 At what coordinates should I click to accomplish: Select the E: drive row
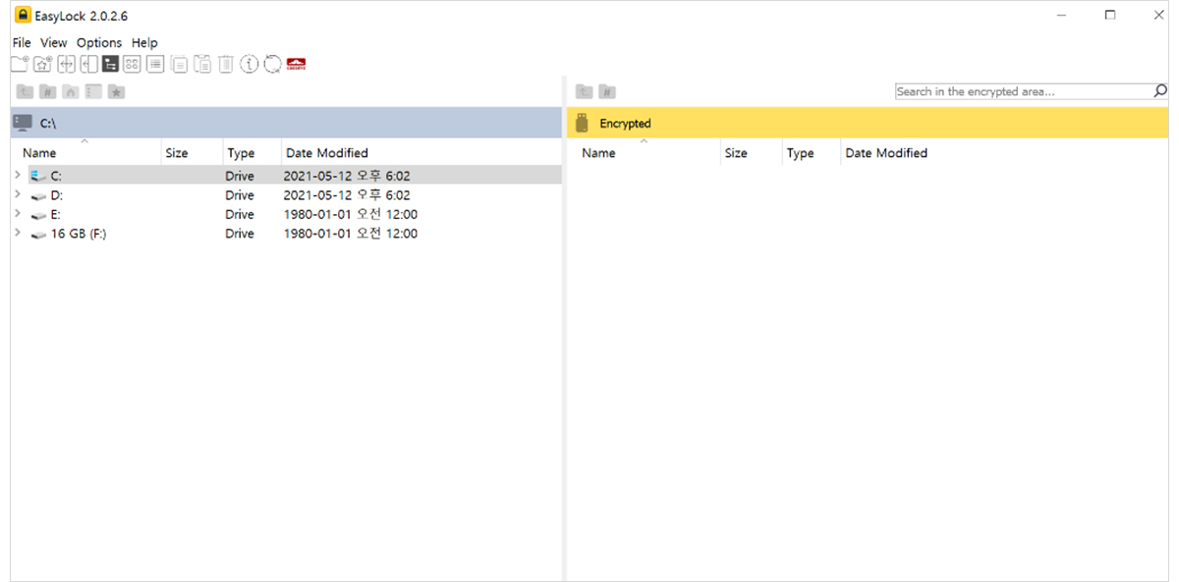pos(286,214)
